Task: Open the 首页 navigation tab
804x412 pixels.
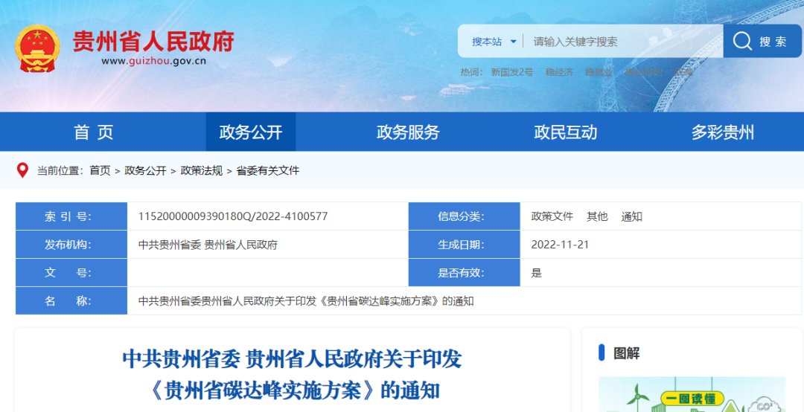Action: click(x=94, y=132)
